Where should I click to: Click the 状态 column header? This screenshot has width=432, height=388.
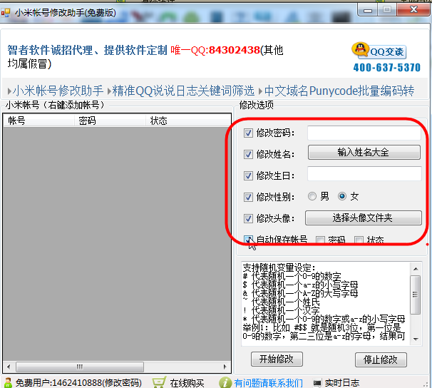(x=188, y=121)
